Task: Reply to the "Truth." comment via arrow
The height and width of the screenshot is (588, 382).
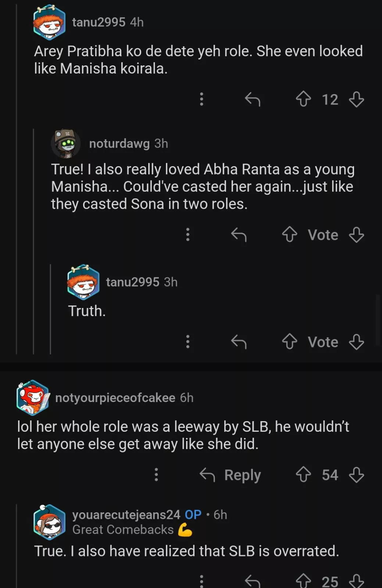Action: click(239, 342)
